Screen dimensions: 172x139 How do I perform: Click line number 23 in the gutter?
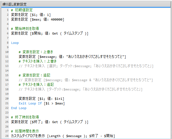click(x=7, y=112)
